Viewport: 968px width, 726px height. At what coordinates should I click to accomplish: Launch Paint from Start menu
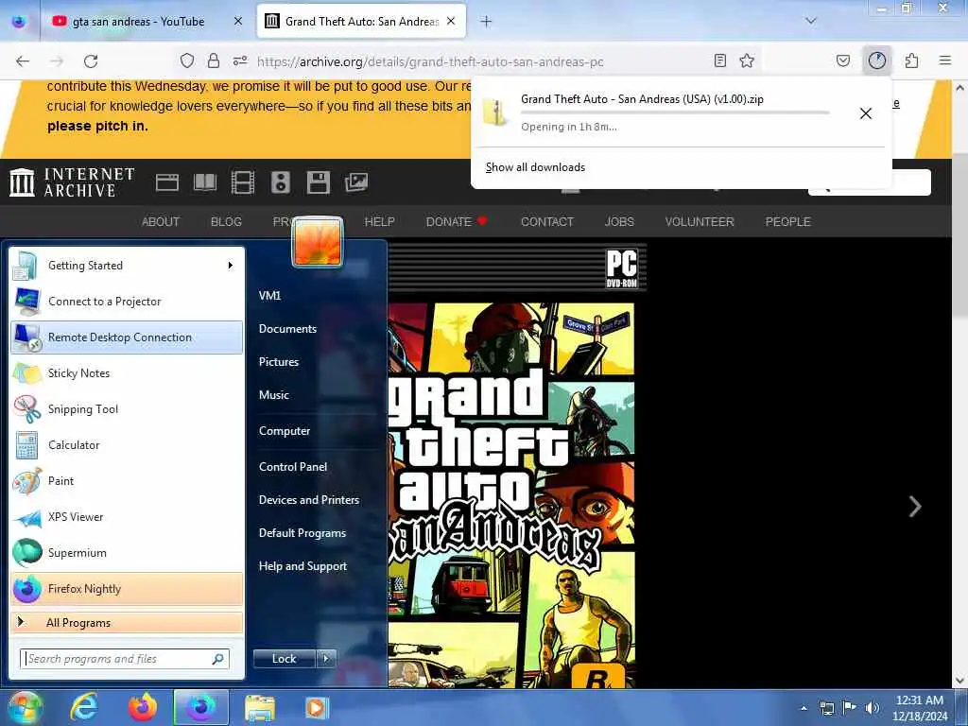tap(127, 481)
